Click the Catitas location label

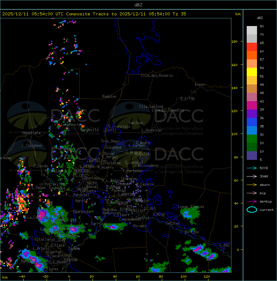tap(173, 223)
